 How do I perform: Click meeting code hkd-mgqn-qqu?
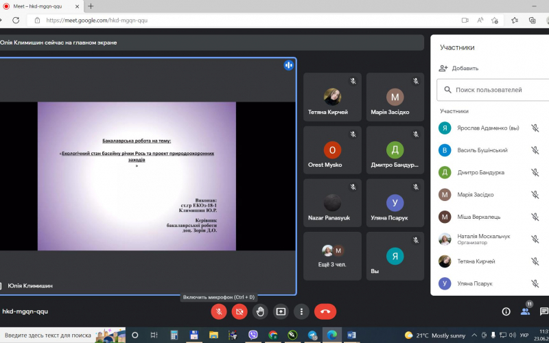pos(25,311)
